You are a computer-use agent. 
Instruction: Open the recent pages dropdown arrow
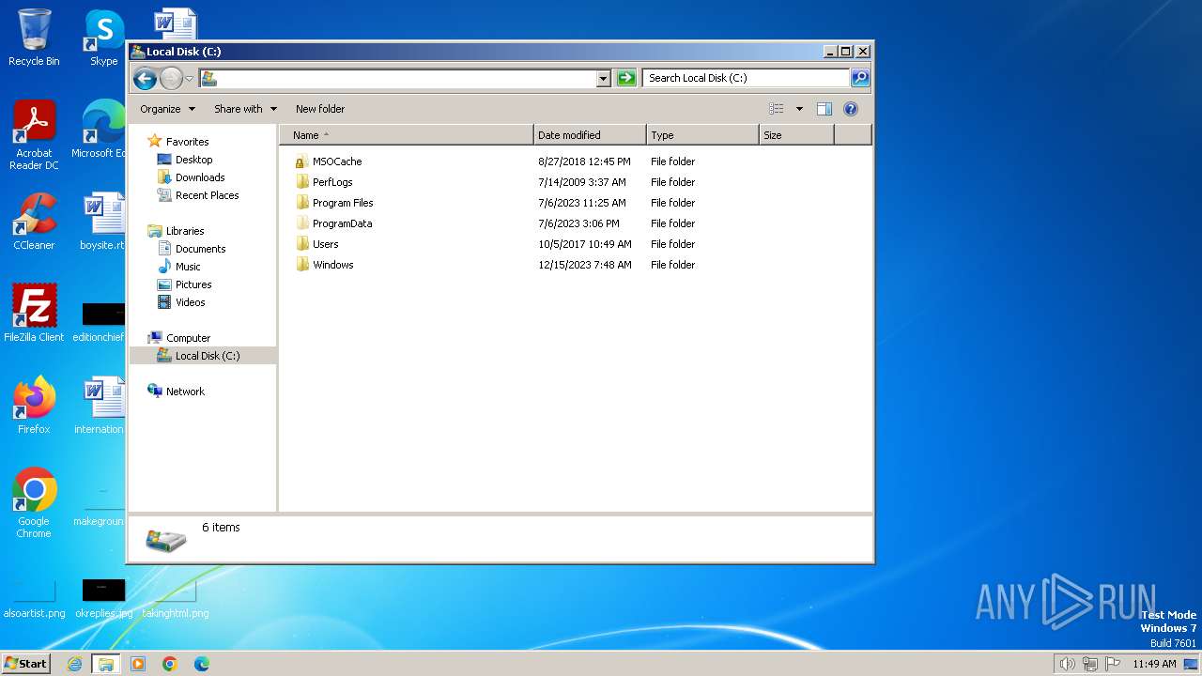click(x=189, y=79)
